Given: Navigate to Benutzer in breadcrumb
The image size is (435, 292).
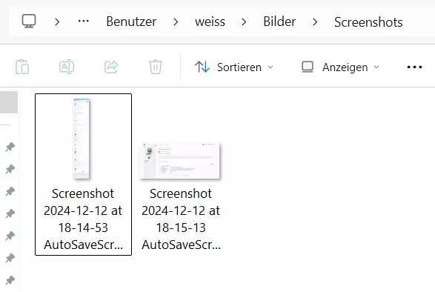Looking at the screenshot, I should point(131,21).
